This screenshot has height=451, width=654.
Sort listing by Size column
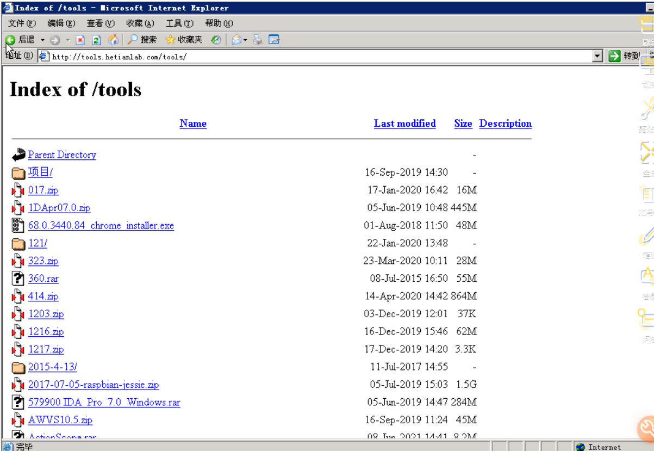pos(463,123)
